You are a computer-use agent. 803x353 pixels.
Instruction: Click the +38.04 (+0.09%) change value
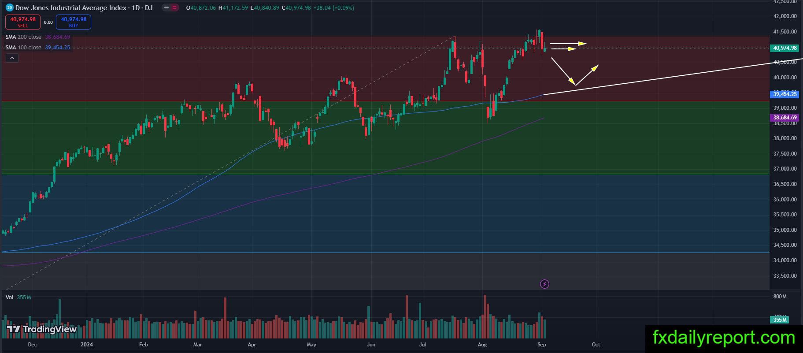pyautogui.click(x=333, y=8)
